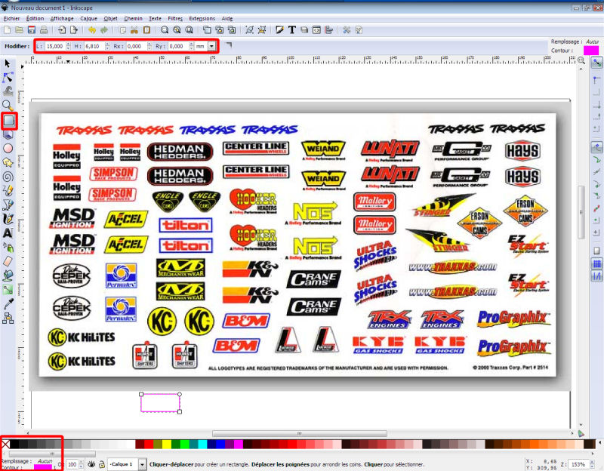Select the Ellipse tool
This screenshot has width=604, height=471.
[8, 148]
